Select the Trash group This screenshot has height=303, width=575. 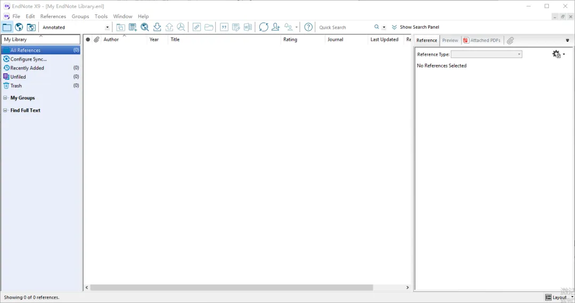click(x=40, y=86)
